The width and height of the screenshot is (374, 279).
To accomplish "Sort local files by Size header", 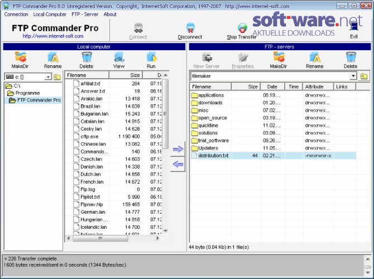I will click(126, 75).
